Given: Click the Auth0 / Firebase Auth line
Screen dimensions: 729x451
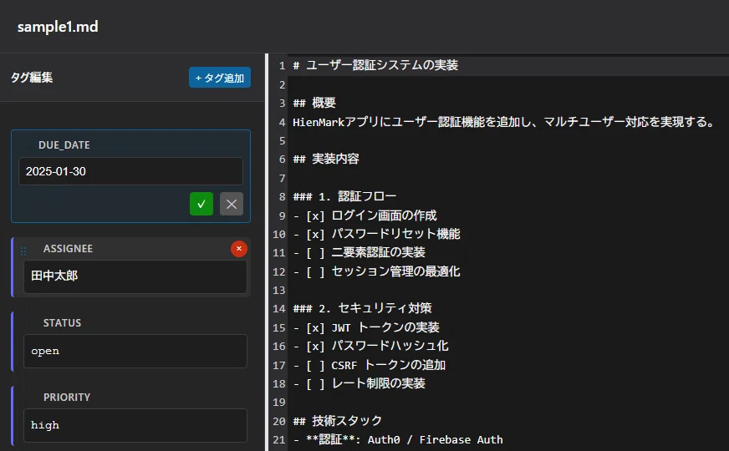Looking at the screenshot, I should [398, 440].
